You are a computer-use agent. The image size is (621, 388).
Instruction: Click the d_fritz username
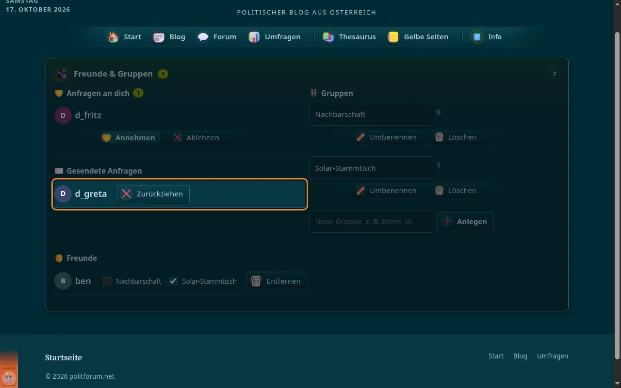tap(88, 115)
